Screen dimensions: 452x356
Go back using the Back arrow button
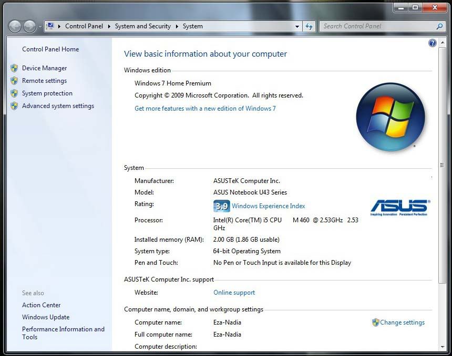coord(15,27)
